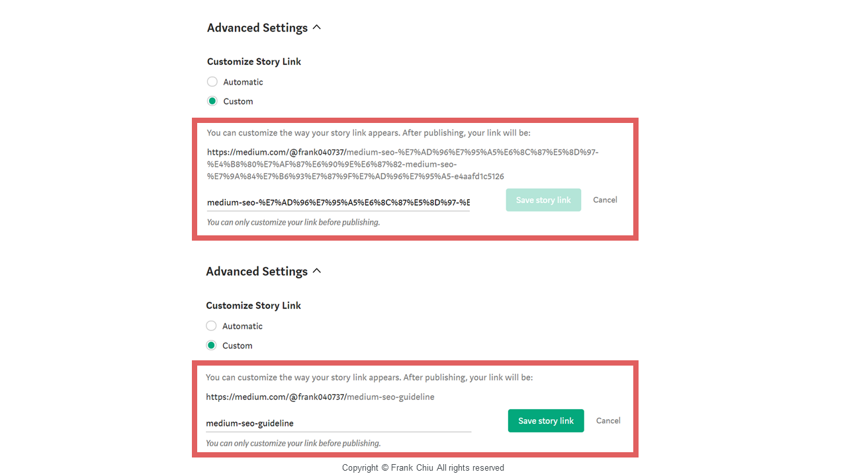847x476 pixels.
Task: Click the lower Customize Story Link label
Action: (253, 305)
